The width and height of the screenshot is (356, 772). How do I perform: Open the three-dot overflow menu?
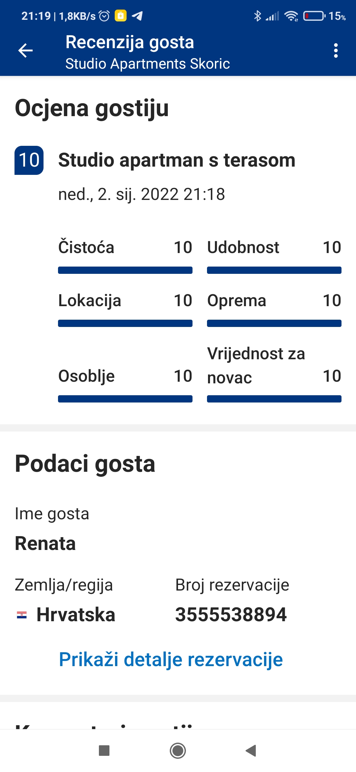coord(336,50)
